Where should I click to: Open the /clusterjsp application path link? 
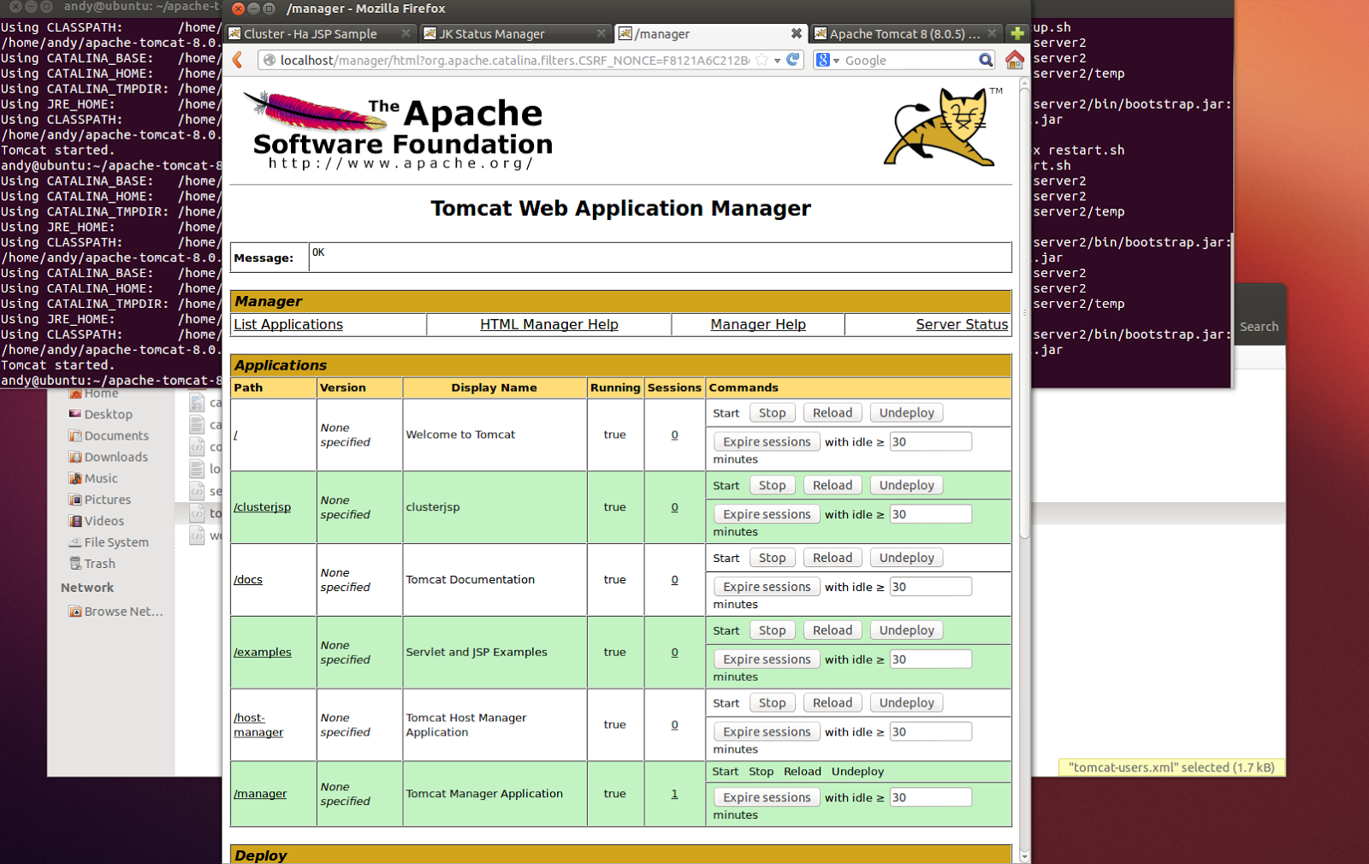262,507
